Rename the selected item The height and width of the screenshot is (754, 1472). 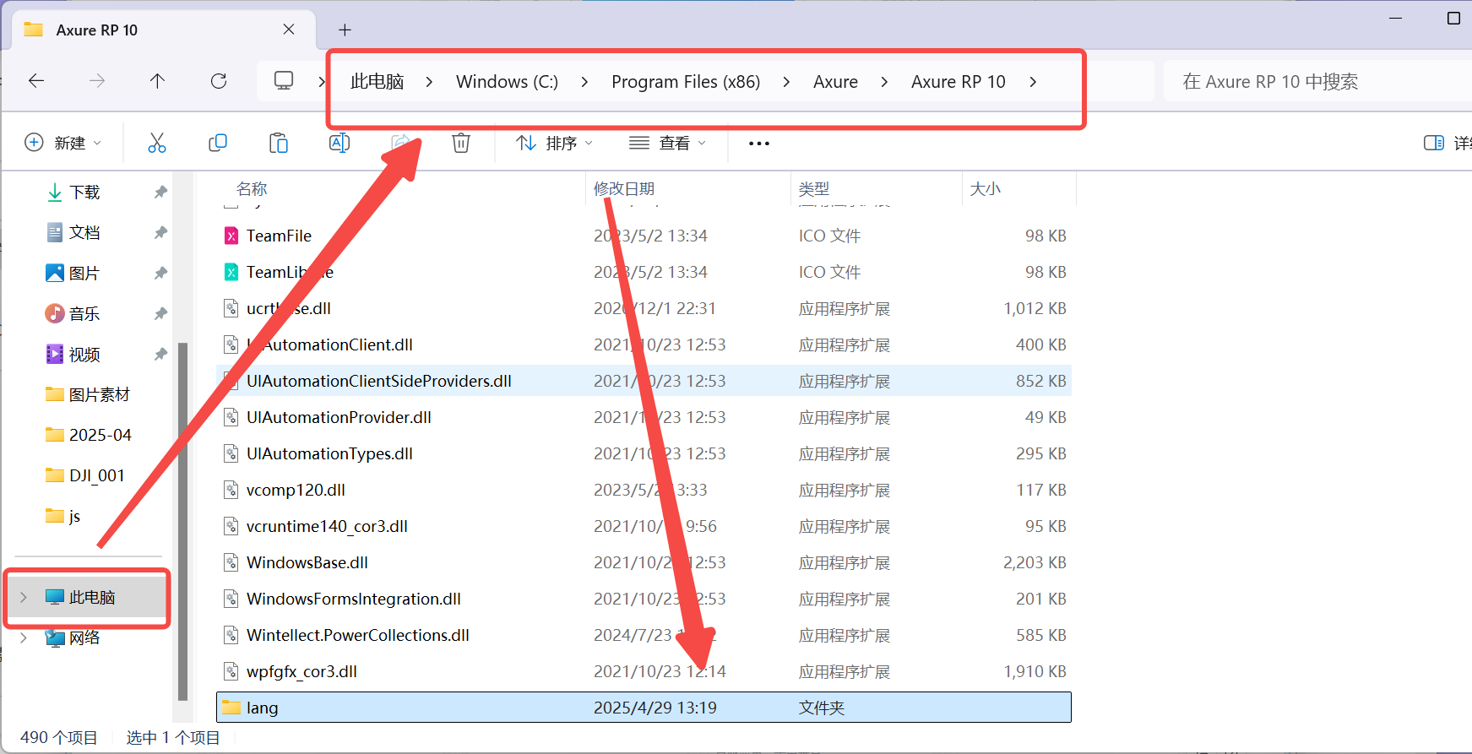point(339,143)
